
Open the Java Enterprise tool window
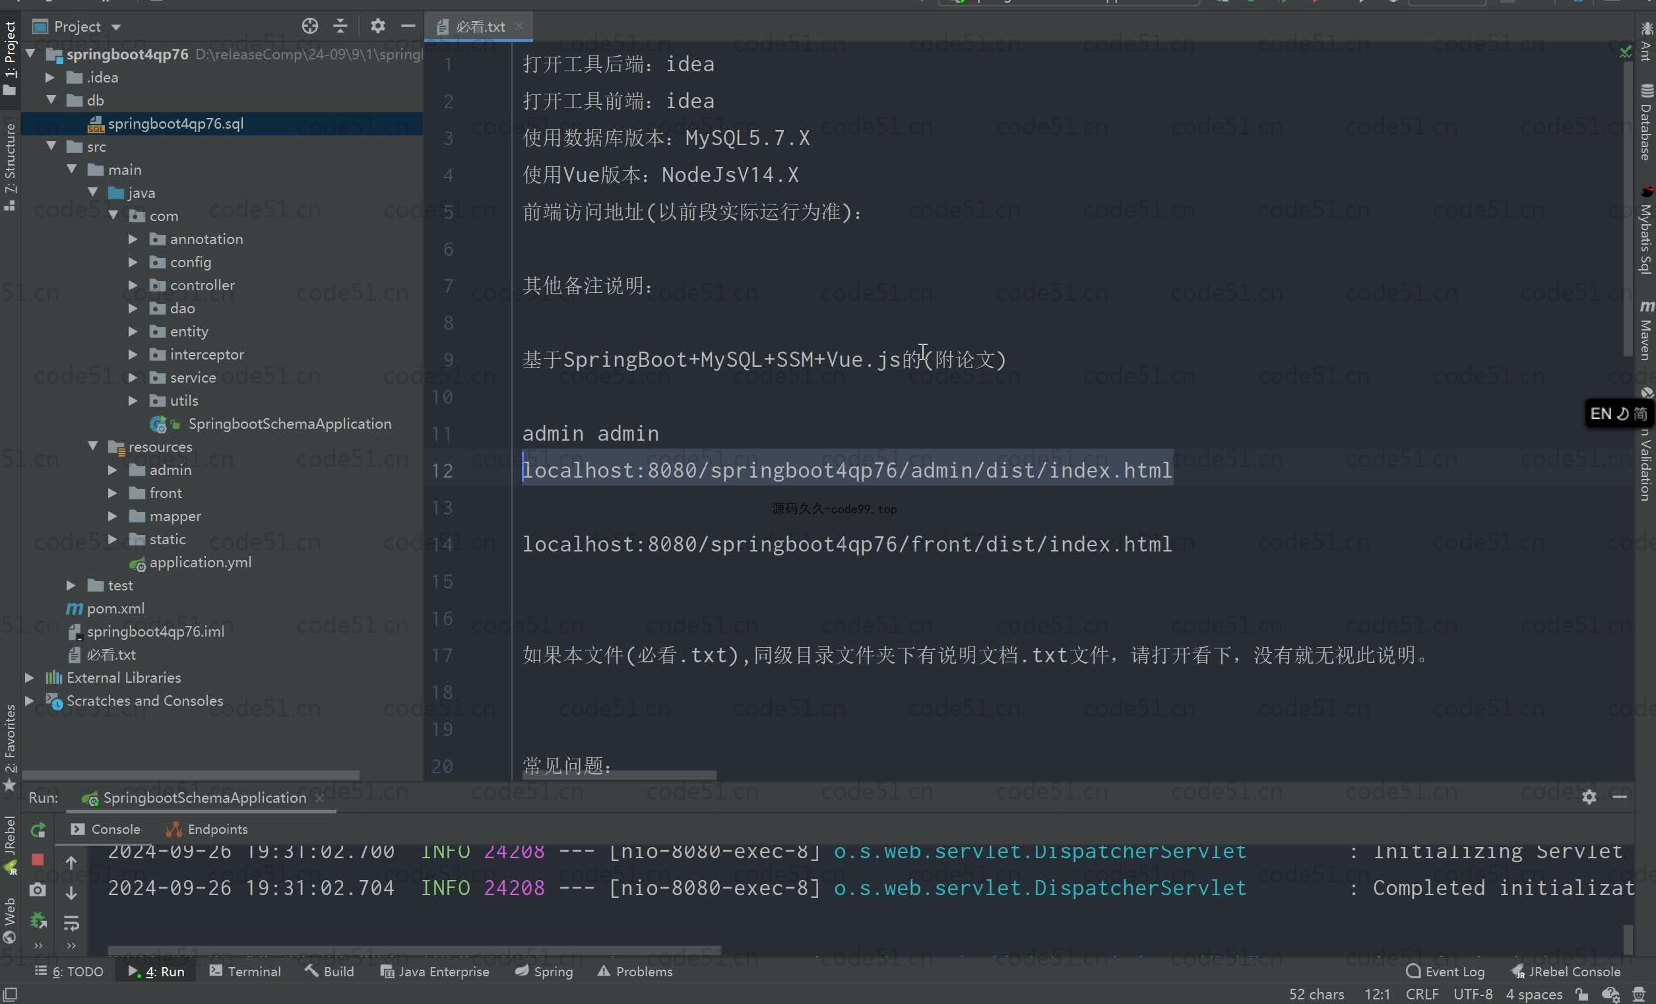point(434,971)
